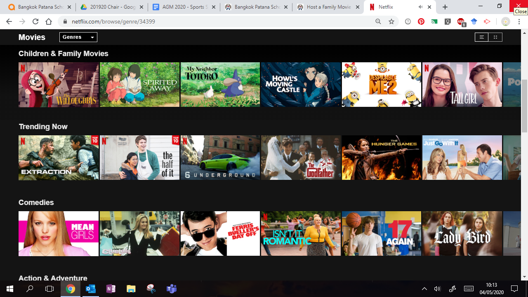Switch to Netflix list view icon
This screenshot has height=297, width=528.
tap(481, 37)
